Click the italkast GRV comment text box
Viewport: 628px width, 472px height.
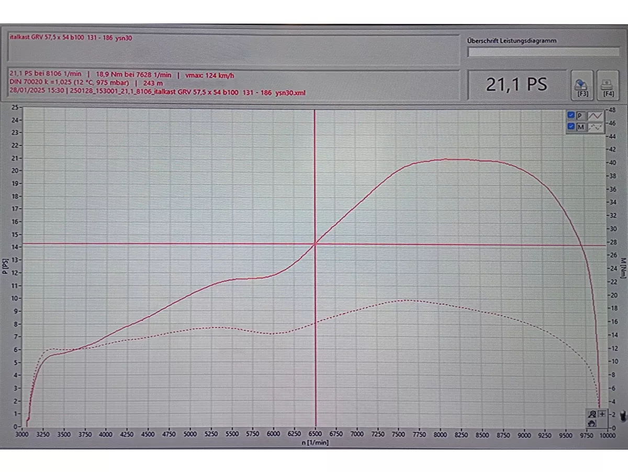tap(233, 50)
